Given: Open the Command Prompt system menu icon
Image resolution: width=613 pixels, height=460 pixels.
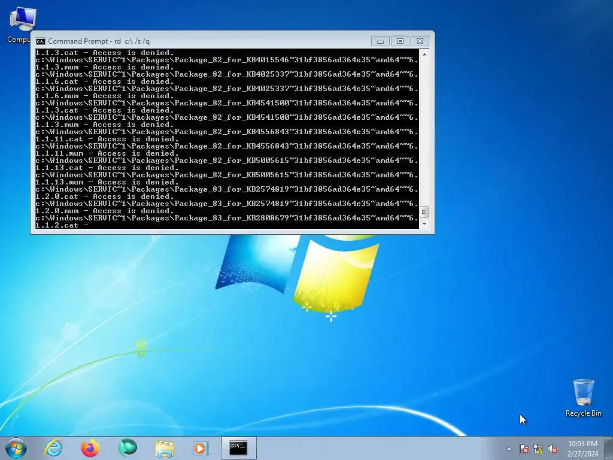Looking at the screenshot, I should pos(40,41).
